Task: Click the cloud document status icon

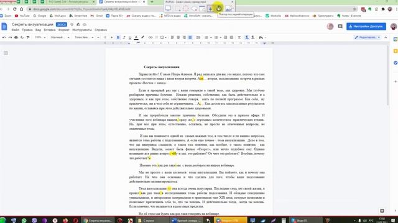Action: point(85,25)
